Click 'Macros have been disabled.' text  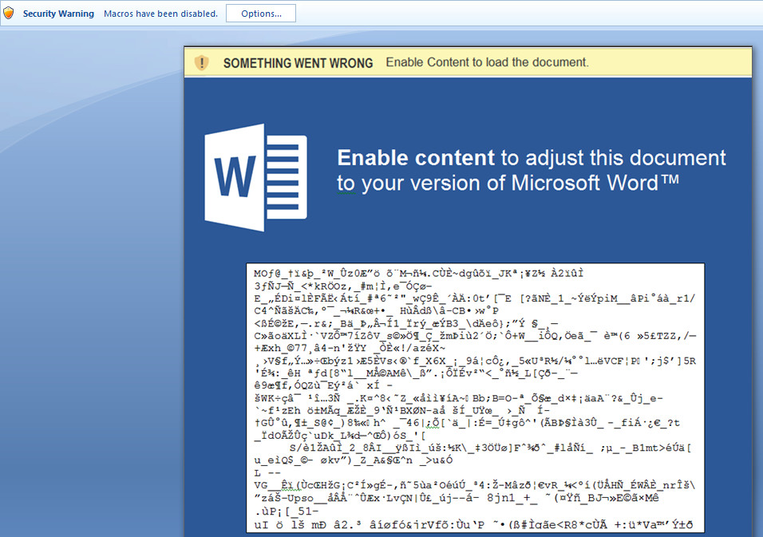point(161,14)
